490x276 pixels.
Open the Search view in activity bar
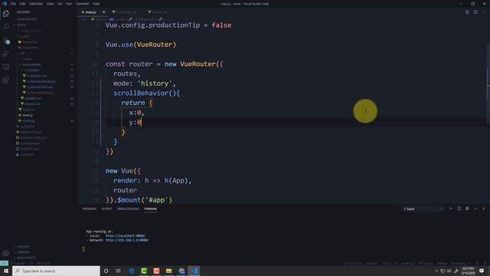point(6,27)
